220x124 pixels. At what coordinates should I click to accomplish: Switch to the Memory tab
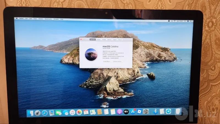tap(109, 40)
